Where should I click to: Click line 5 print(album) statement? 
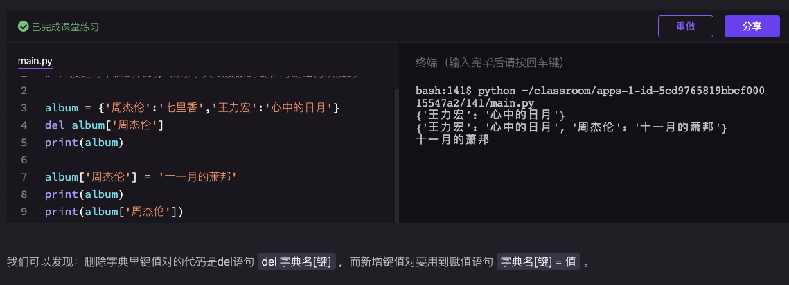click(84, 142)
